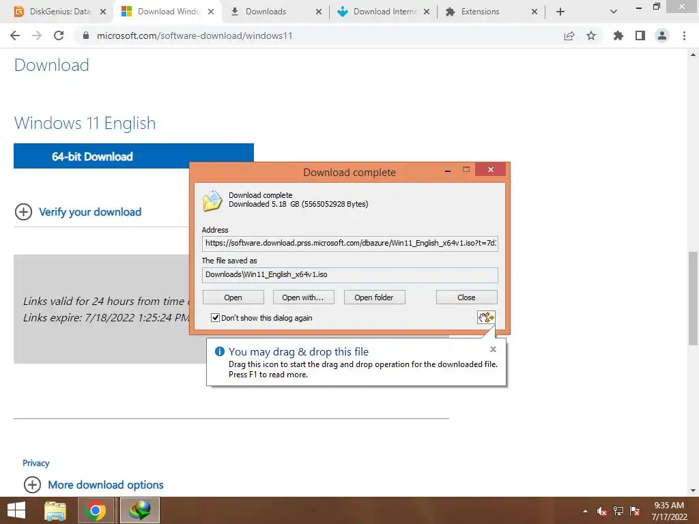Open the tab search dropdown arrow
699x524 pixels.
614,12
